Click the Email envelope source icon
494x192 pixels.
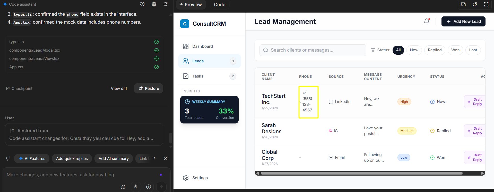click(331, 158)
